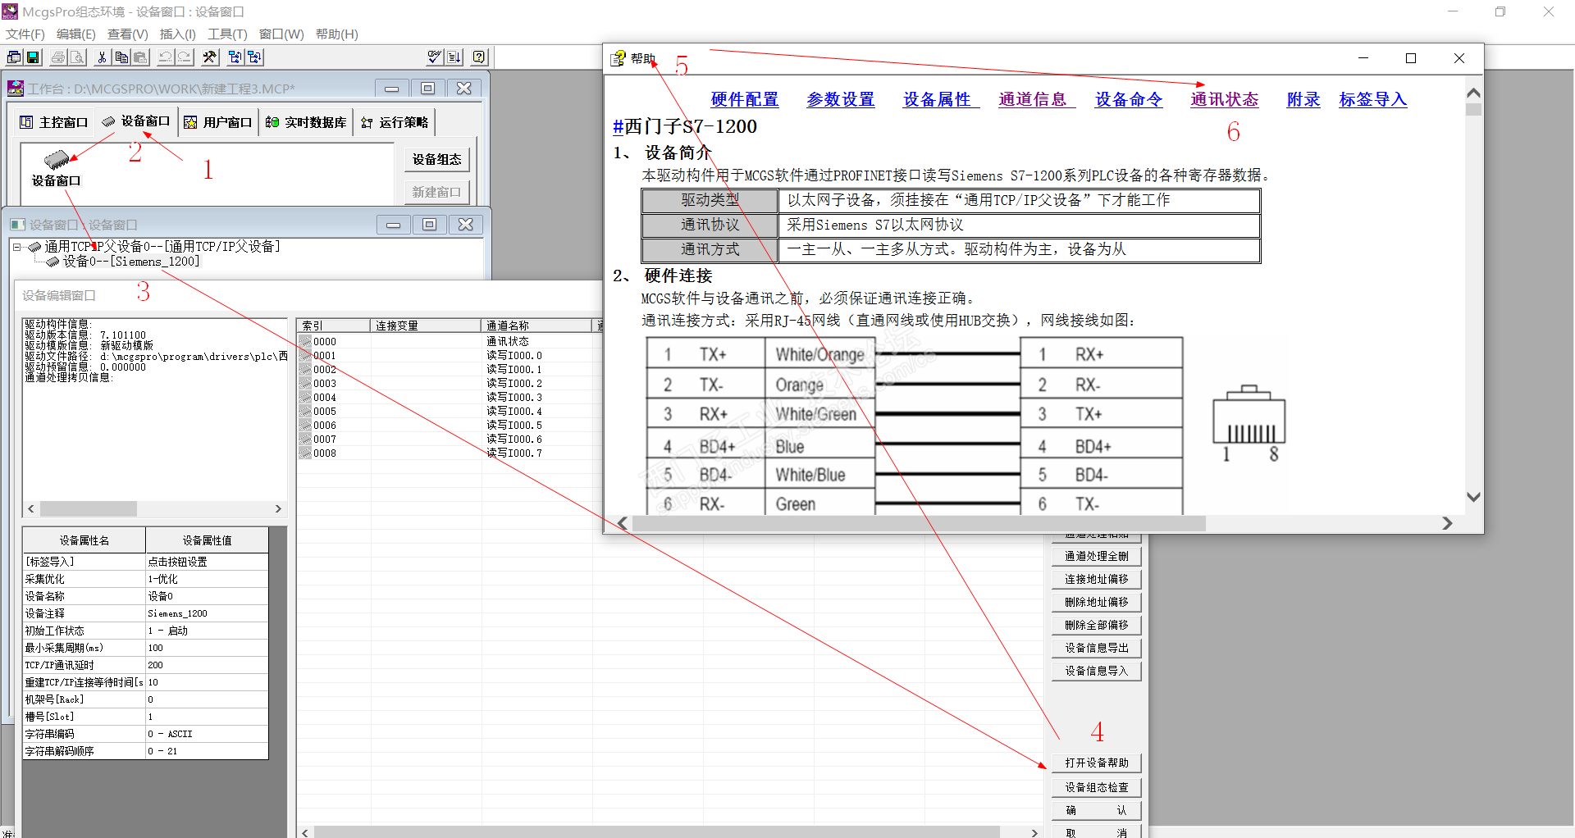The width and height of the screenshot is (1575, 838).
Task: Select the 设备窗口 chip icon in workbench
Action: [x=57, y=159]
